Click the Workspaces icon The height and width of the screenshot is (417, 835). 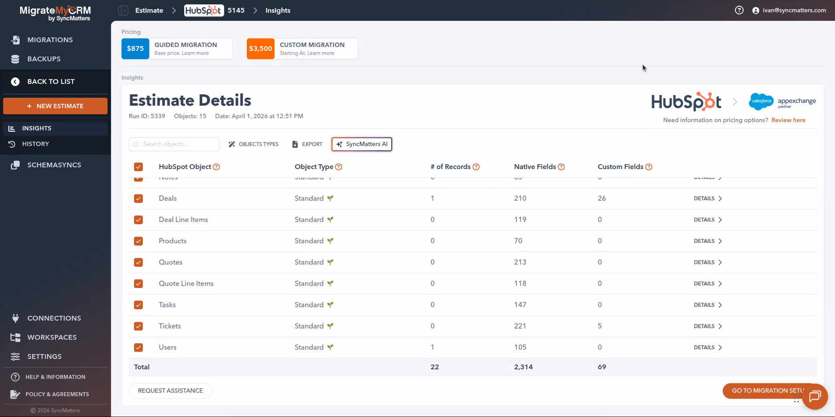click(x=15, y=337)
